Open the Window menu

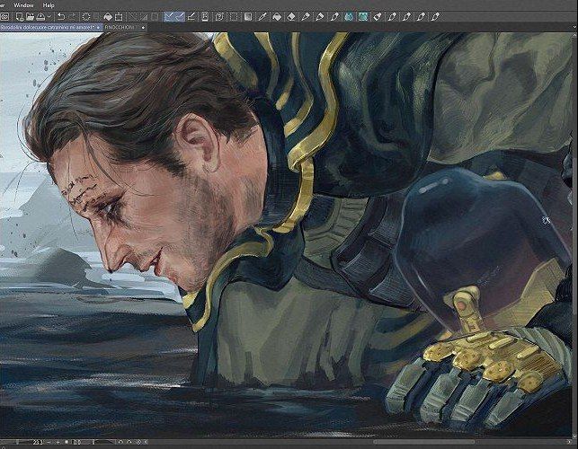pos(23,5)
